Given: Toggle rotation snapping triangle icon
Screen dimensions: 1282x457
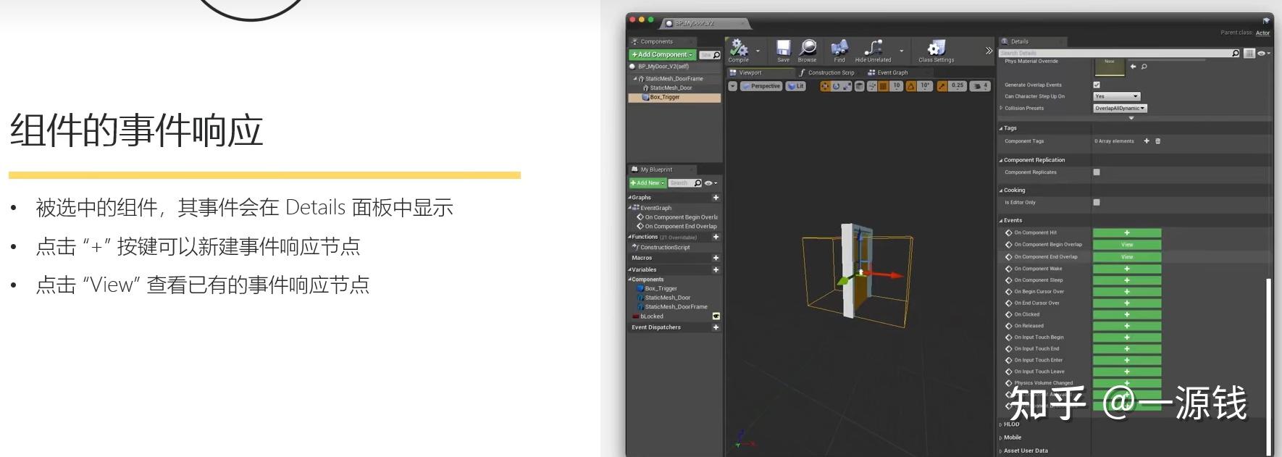Looking at the screenshot, I should (911, 86).
